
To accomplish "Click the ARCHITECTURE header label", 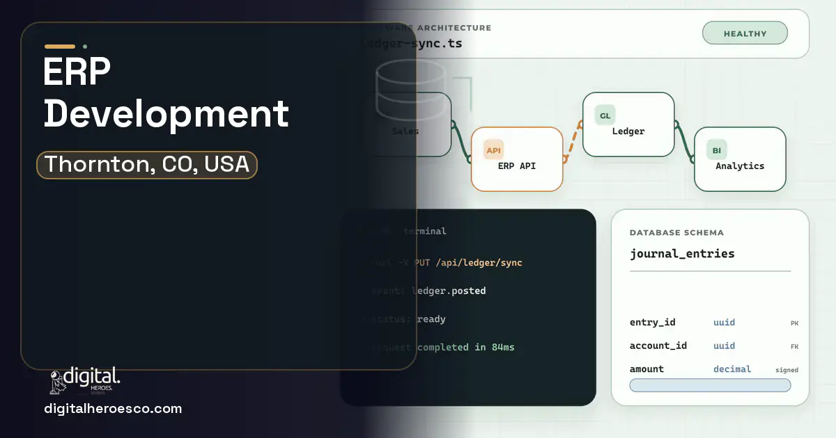I will tap(453, 28).
